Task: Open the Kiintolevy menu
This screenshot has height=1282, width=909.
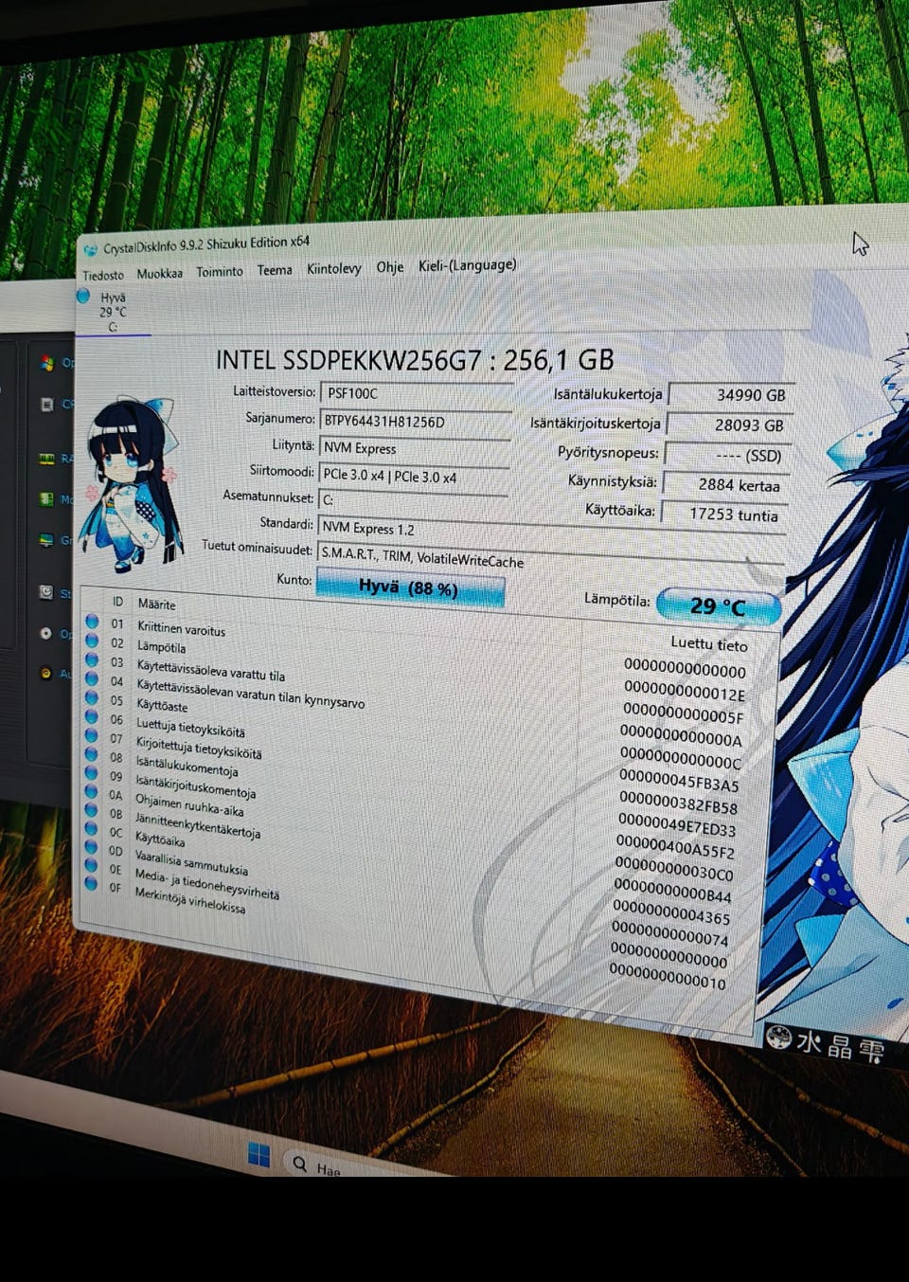Action: point(333,268)
